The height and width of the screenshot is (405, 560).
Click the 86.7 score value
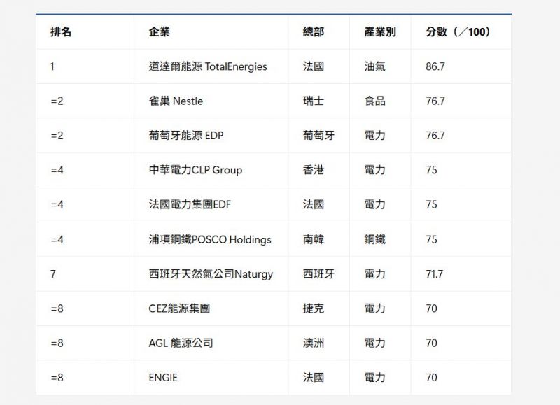click(x=435, y=66)
